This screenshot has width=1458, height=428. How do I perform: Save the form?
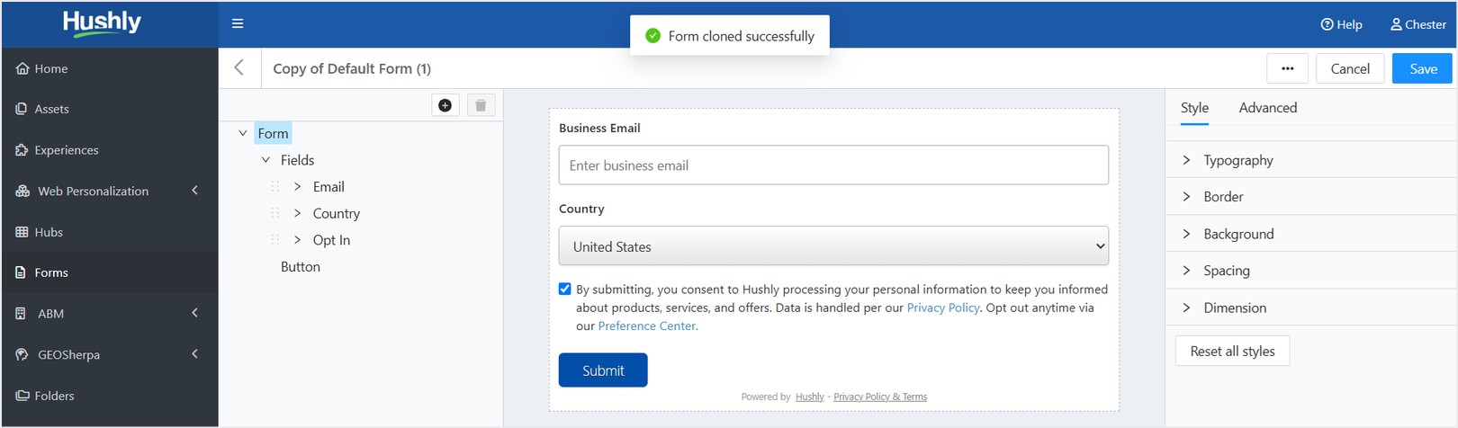1423,68
